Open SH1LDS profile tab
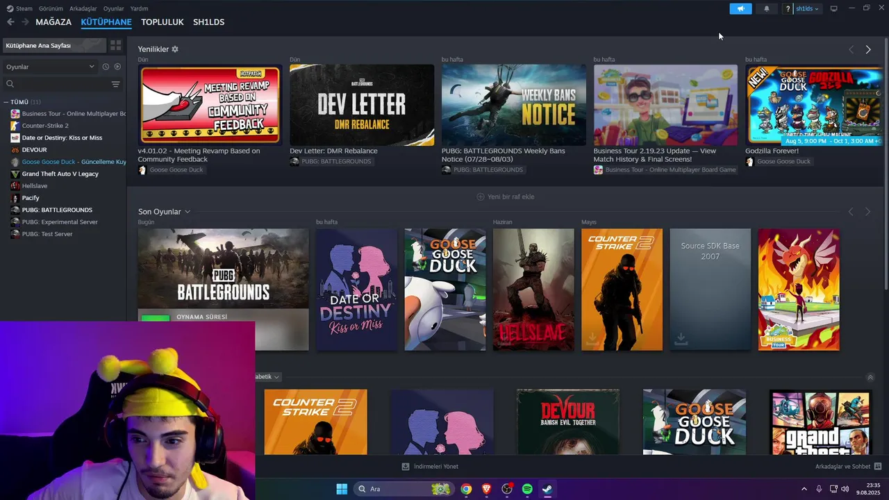 pyautogui.click(x=208, y=22)
